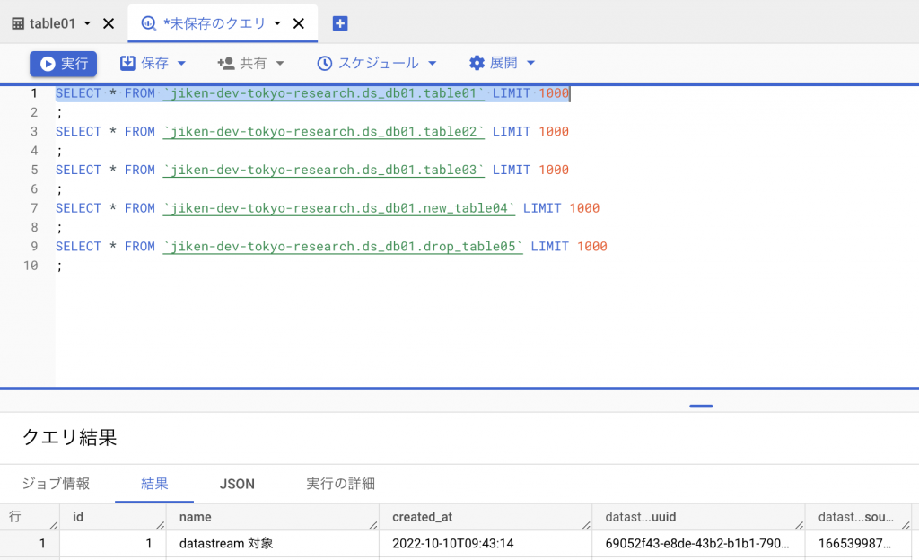919x560 pixels.
Task: Click the SELECT keyword on line 3
Action: (x=78, y=131)
